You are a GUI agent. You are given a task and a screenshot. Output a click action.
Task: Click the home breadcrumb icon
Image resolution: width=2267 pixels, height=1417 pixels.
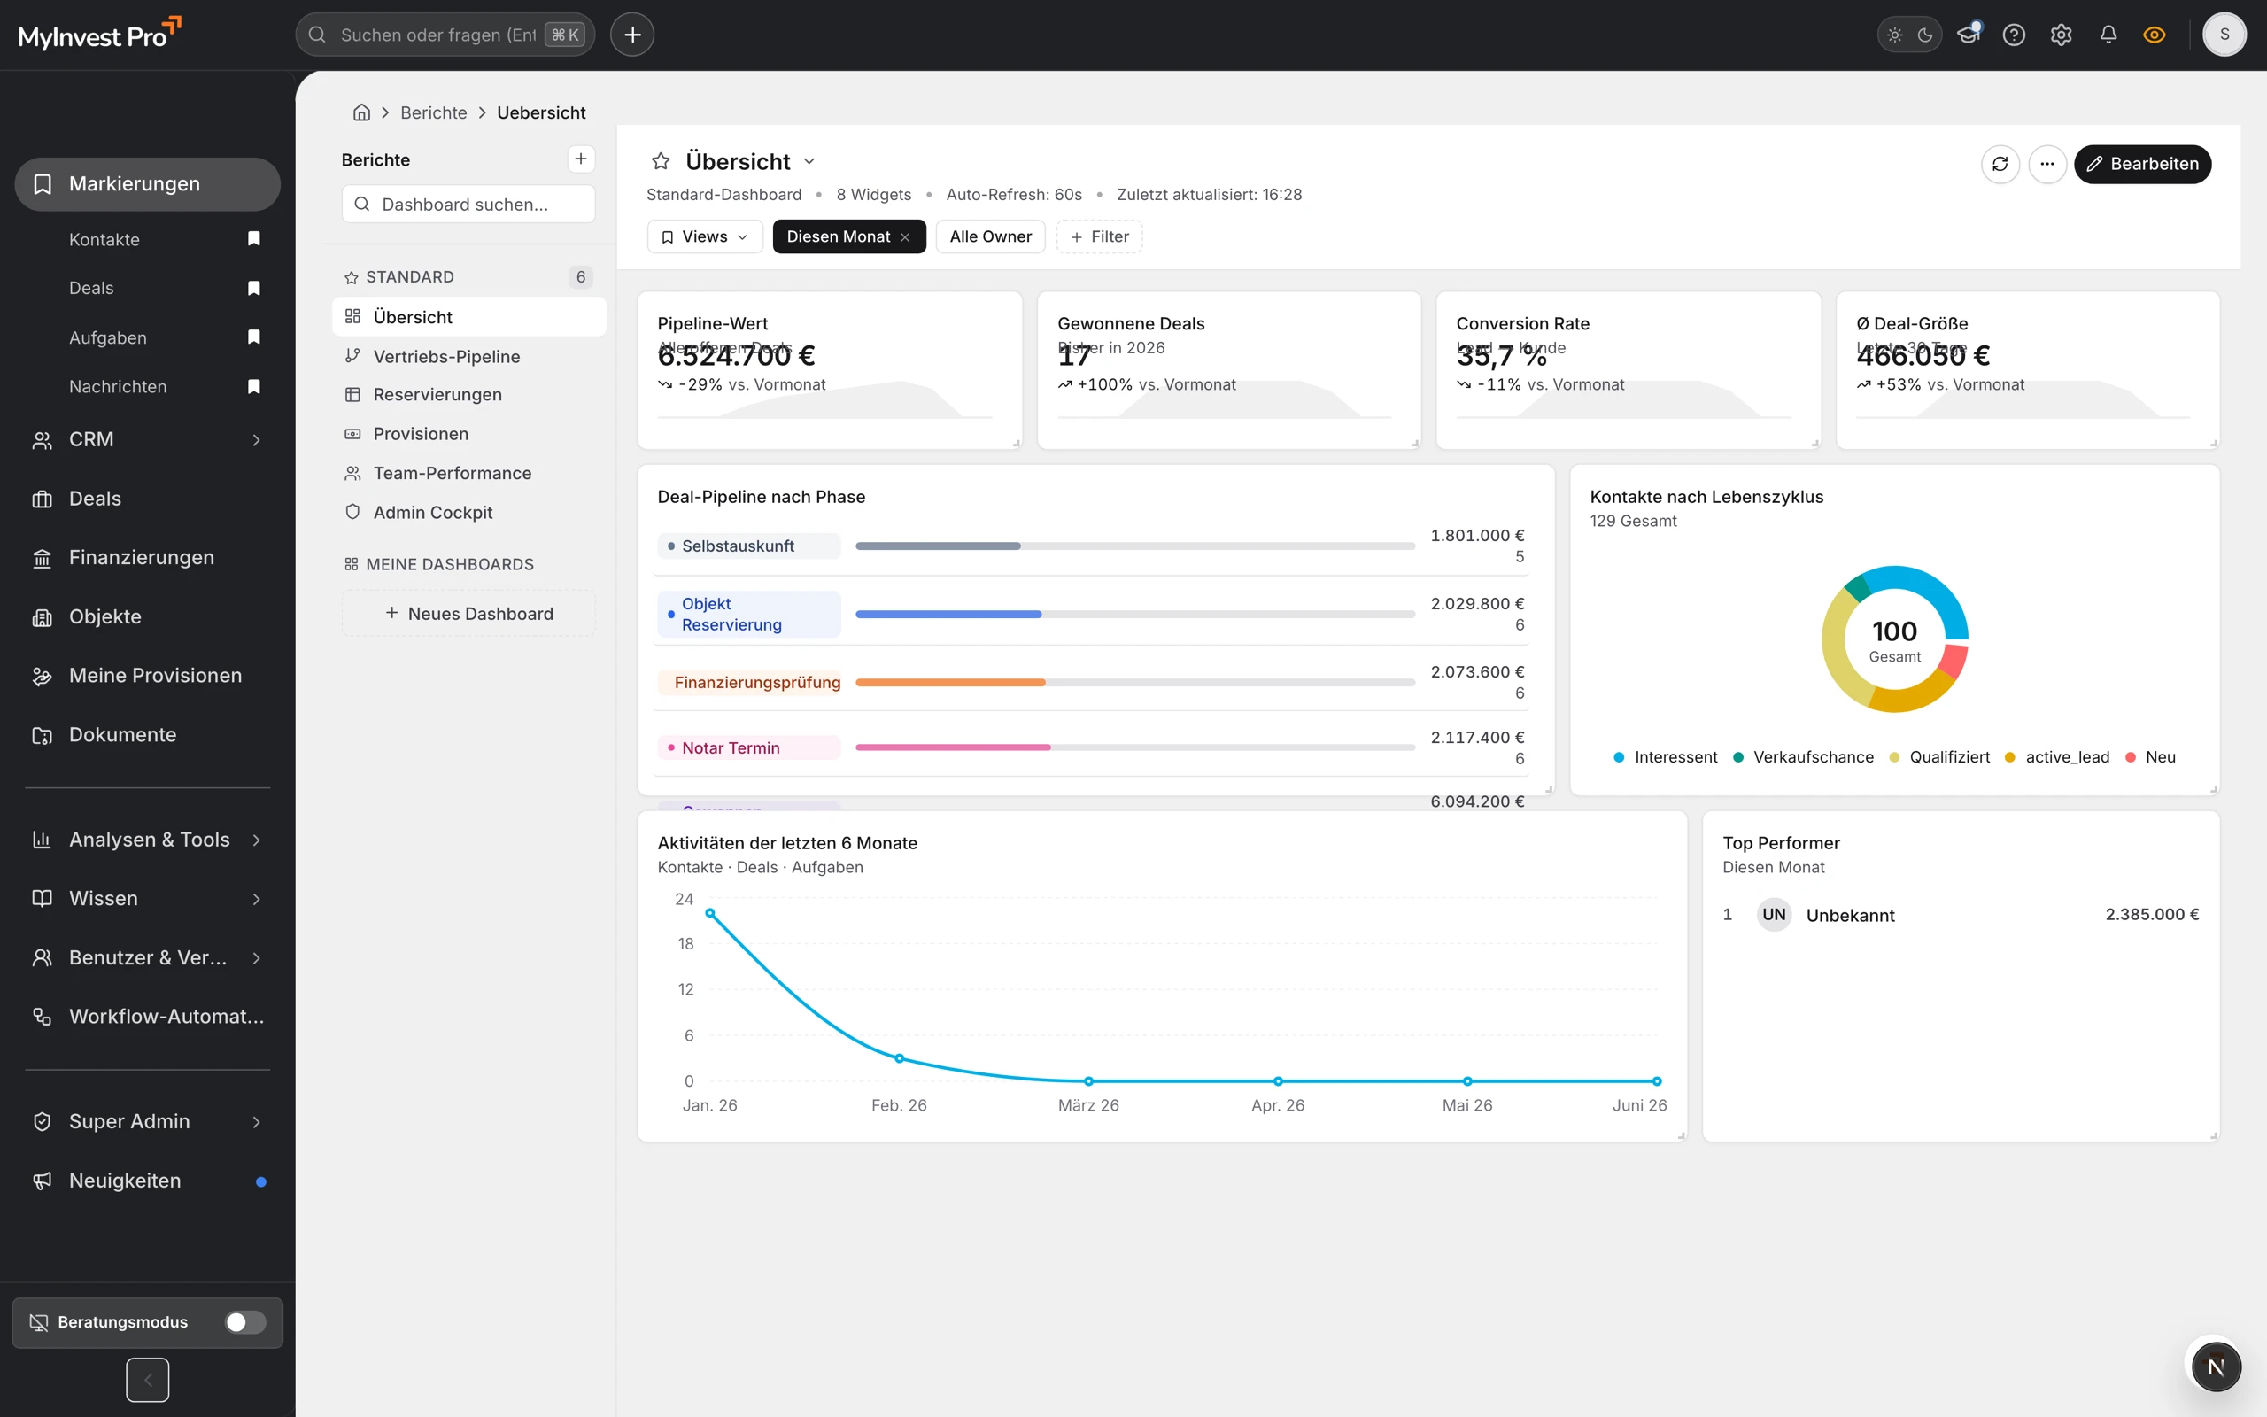pyautogui.click(x=361, y=112)
